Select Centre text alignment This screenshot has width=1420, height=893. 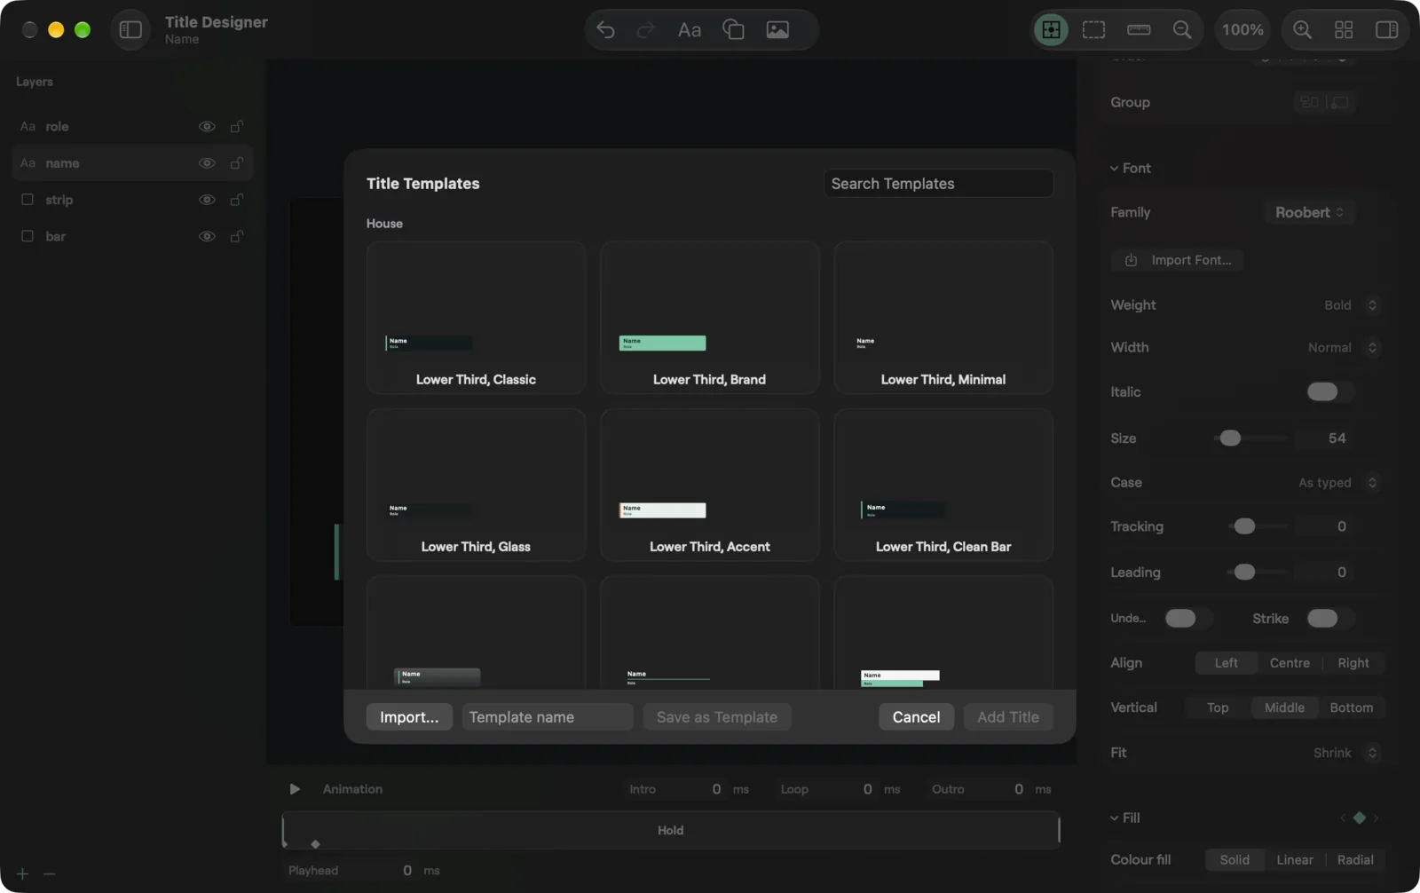1290,663
